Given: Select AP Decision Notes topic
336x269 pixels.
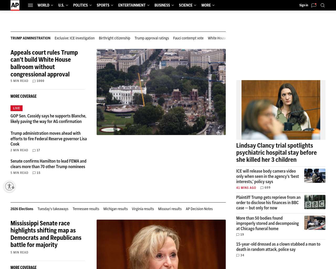Looking at the screenshot, I should (x=199, y=209).
